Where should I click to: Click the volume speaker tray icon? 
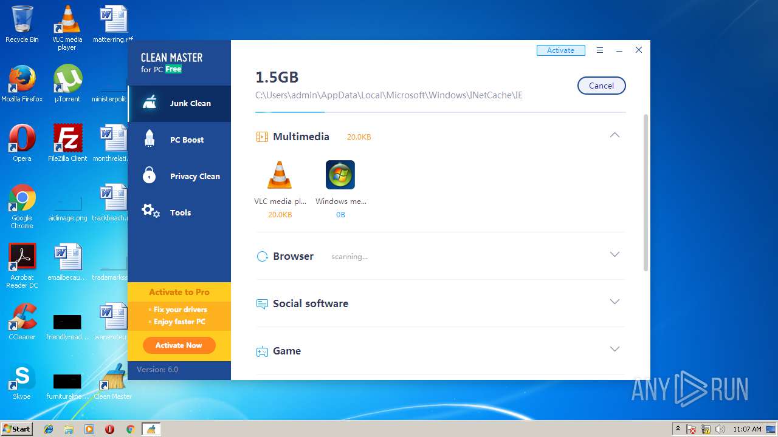721,429
